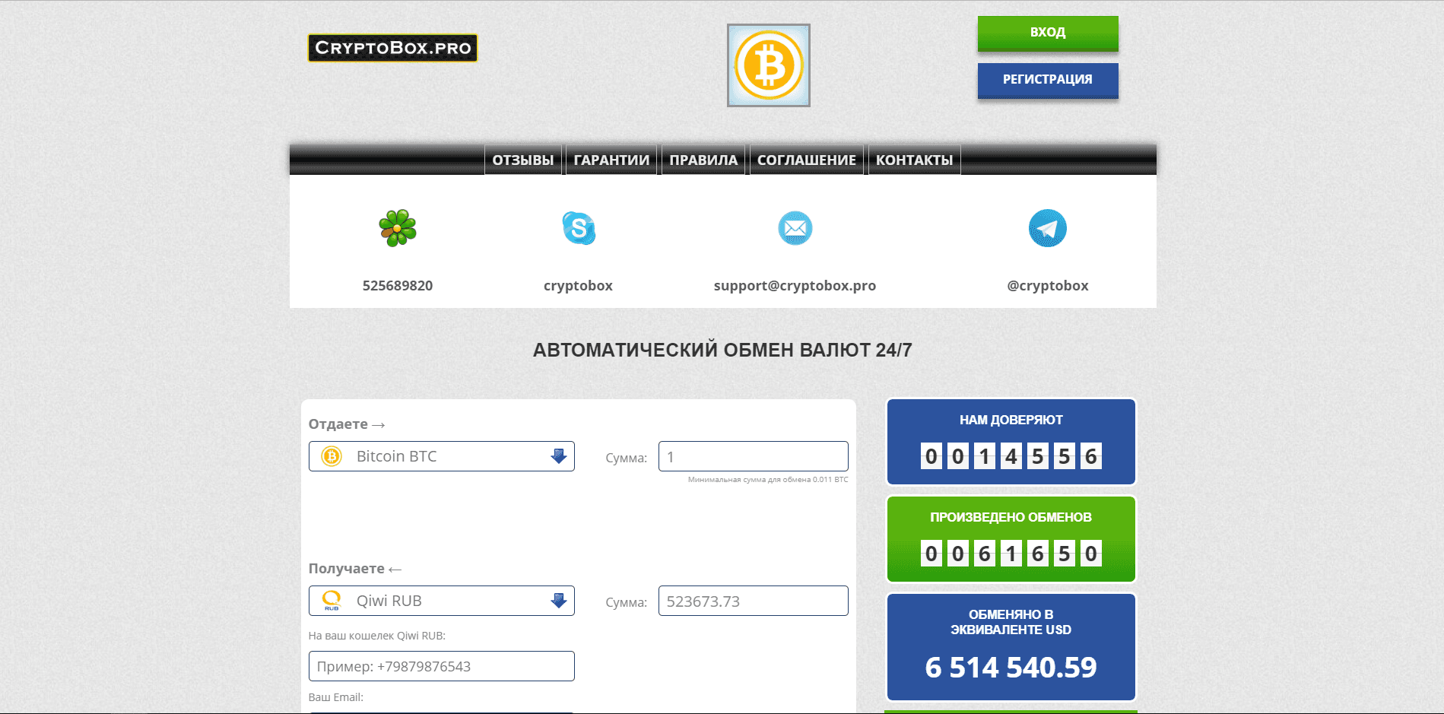The image size is (1444, 714).
Task: Click the Qiwi RUB icon in Получаете field
Action: pyautogui.click(x=332, y=601)
